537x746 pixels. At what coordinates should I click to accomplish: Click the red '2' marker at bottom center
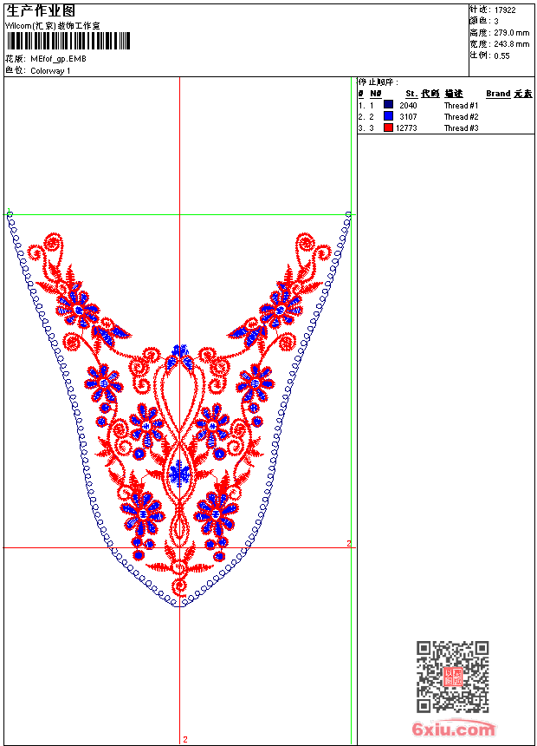pos(184,739)
